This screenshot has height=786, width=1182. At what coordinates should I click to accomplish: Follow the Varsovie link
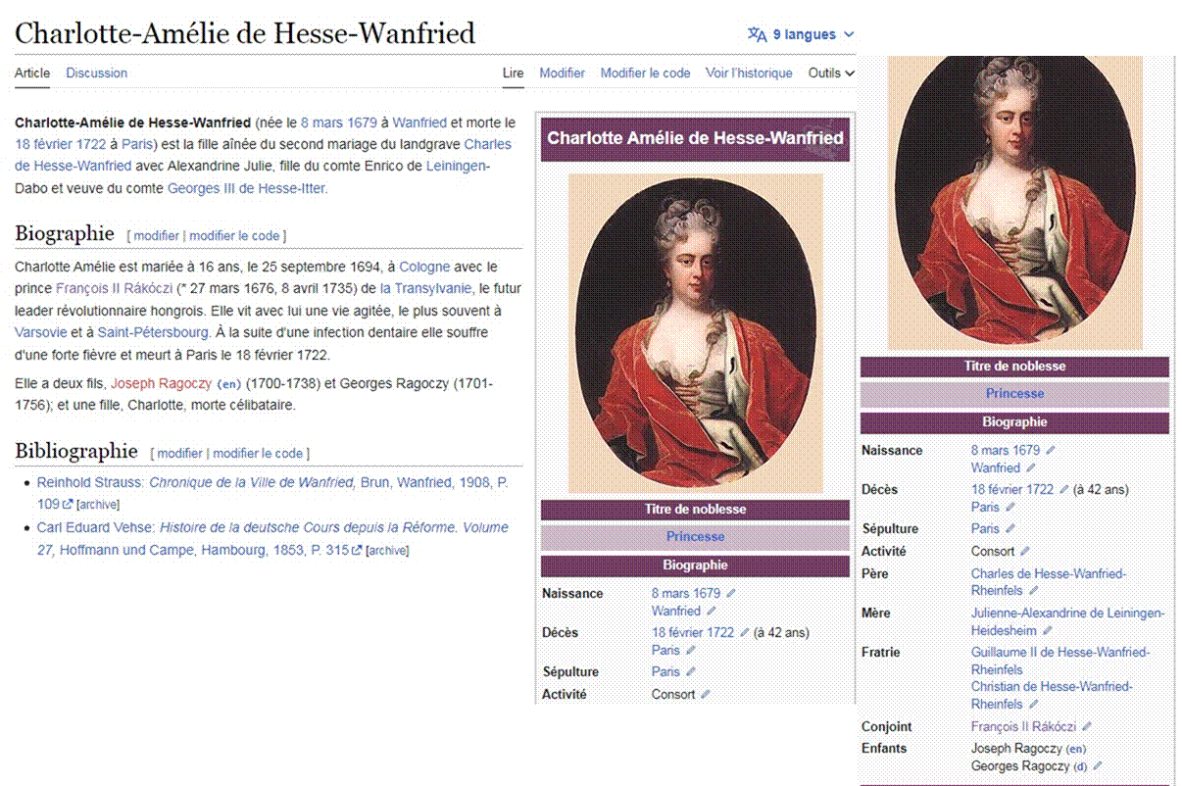(x=42, y=332)
